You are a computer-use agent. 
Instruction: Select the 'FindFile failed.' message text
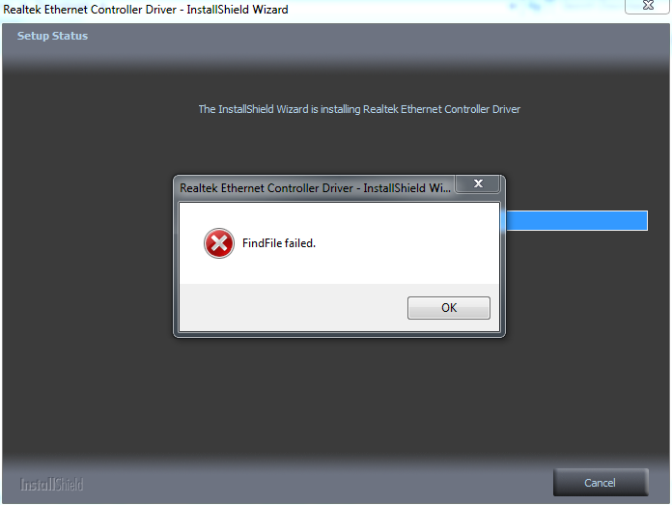click(x=279, y=243)
